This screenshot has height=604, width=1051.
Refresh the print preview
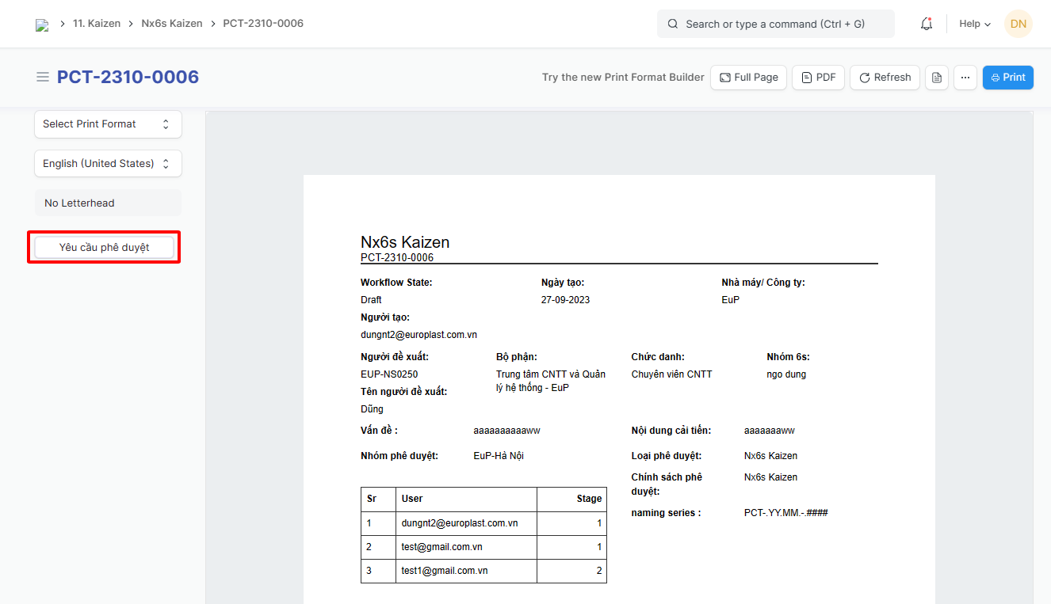(x=885, y=78)
